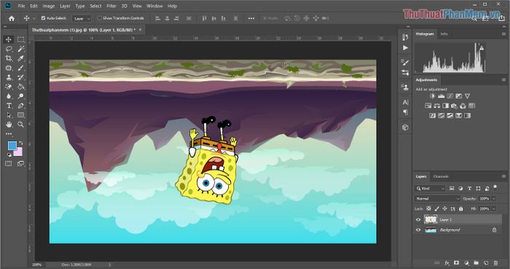Select the Hand tool
The height and width of the screenshot is (269, 510).
pyautogui.click(x=9, y=124)
